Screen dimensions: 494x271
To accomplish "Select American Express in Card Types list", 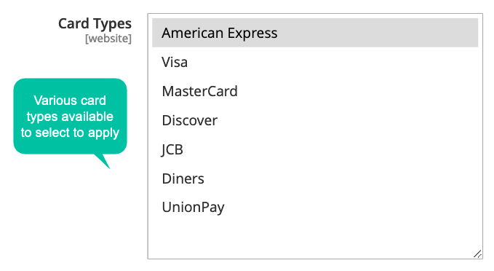I will pos(315,33).
